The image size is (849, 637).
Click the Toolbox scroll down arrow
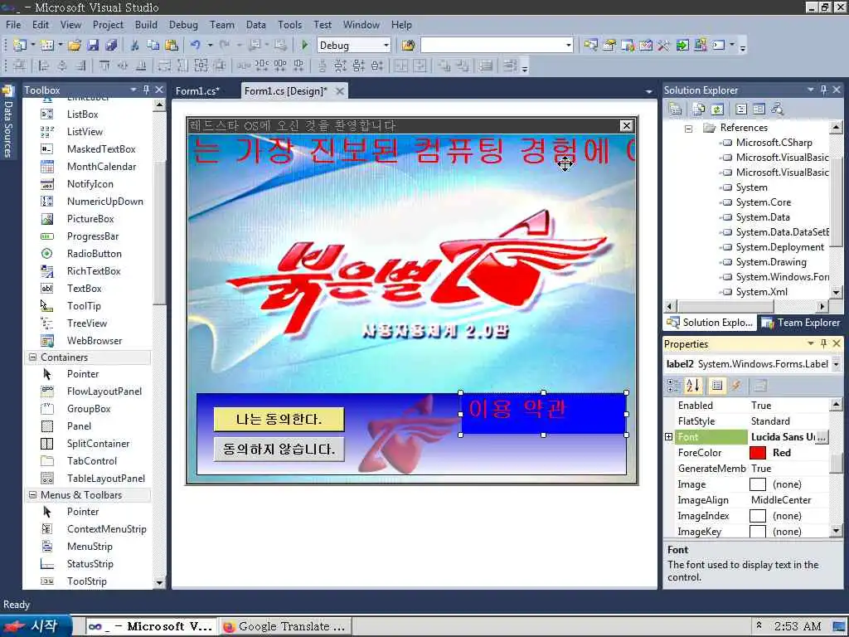[159, 583]
